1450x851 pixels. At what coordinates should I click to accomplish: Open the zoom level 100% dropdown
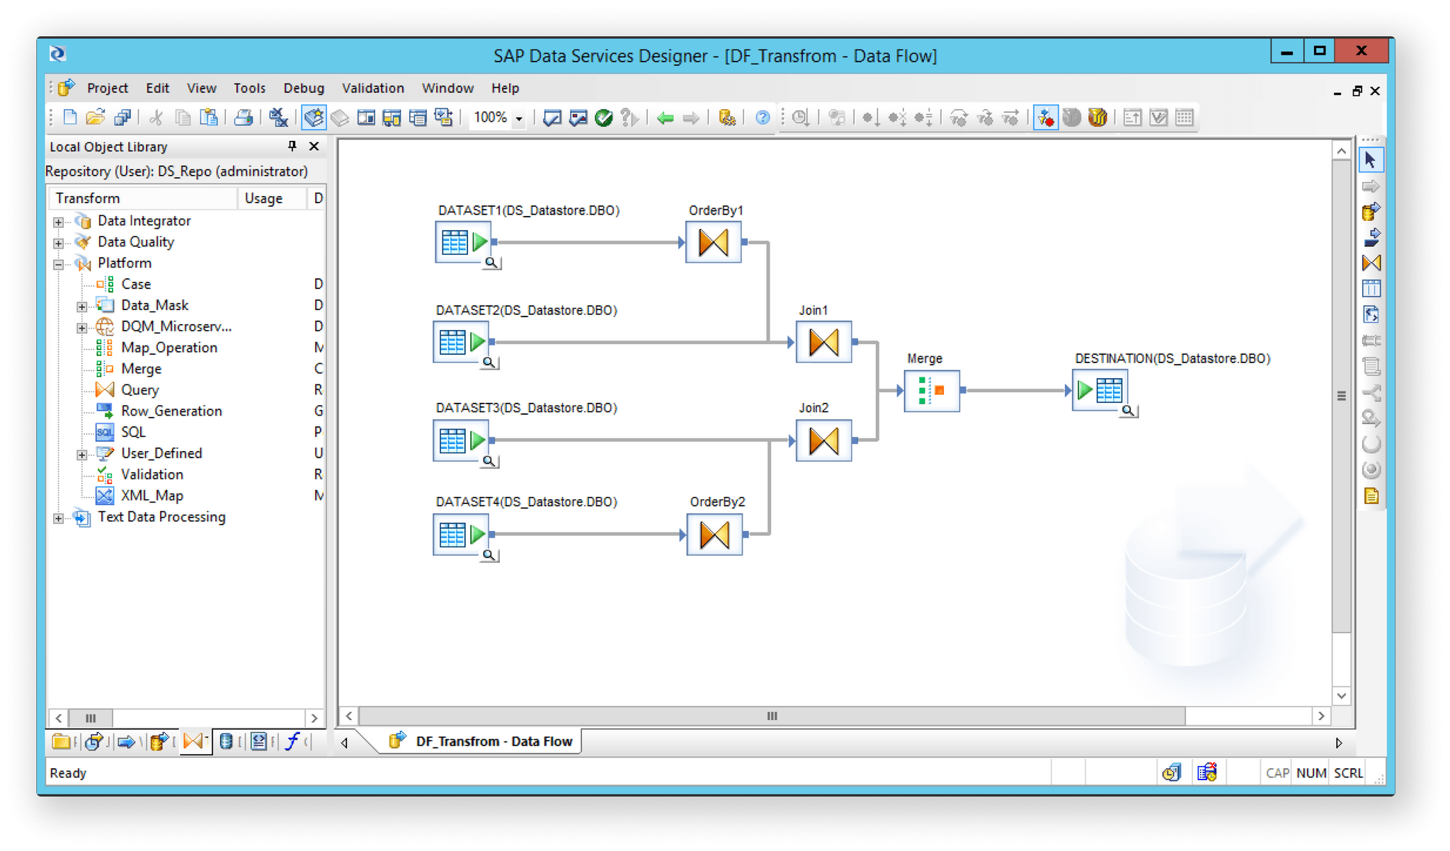[519, 118]
